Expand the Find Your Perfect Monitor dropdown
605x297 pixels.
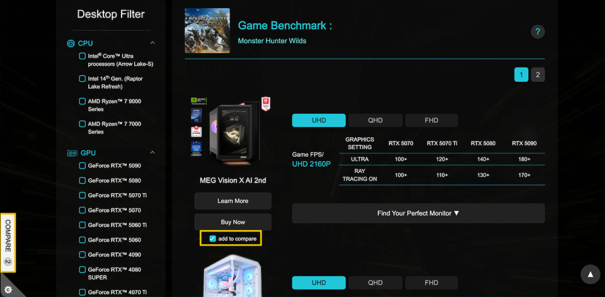tap(418, 213)
